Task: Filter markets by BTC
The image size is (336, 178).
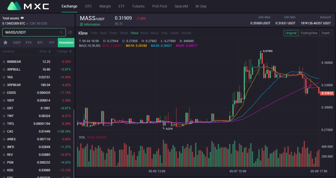Action: [40, 43]
